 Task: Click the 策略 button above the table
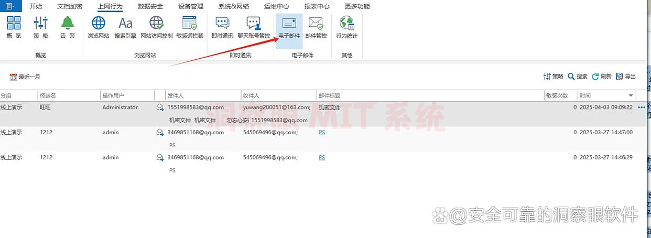tap(554, 77)
